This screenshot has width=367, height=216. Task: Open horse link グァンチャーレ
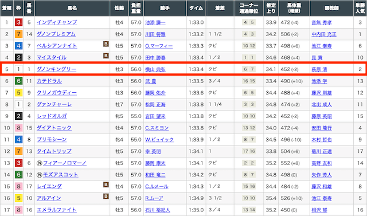tap(54, 104)
